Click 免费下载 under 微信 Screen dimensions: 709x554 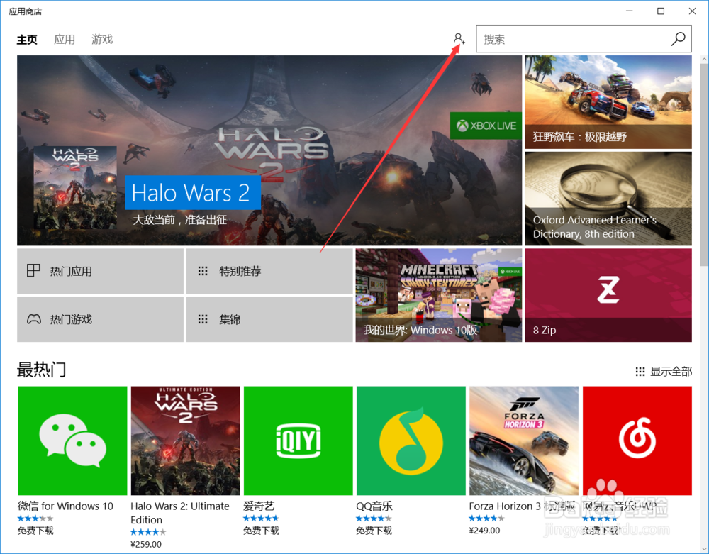35,531
